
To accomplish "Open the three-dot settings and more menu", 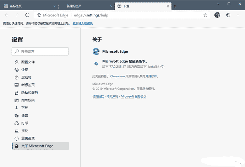I will click(239, 15).
